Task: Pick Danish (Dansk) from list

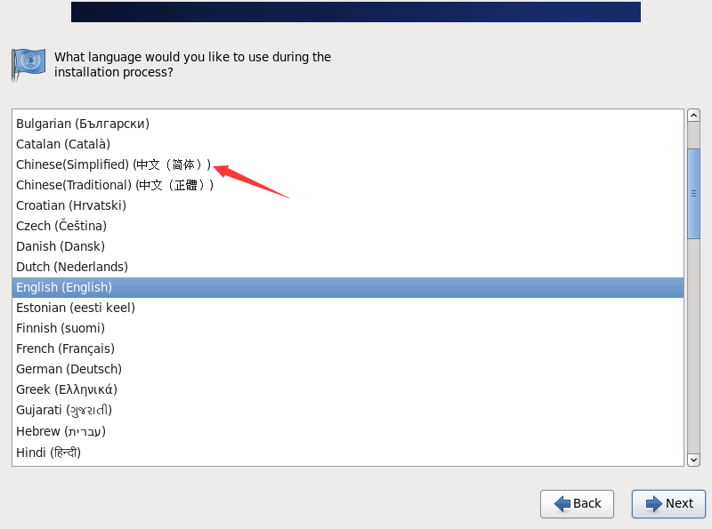Action: [348, 246]
